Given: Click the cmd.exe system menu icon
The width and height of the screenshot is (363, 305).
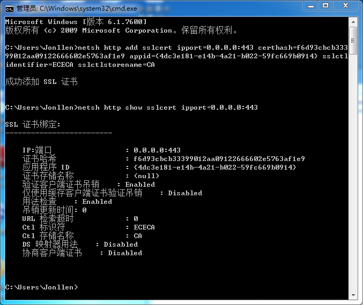Looking at the screenshot, I should [10, 9].
